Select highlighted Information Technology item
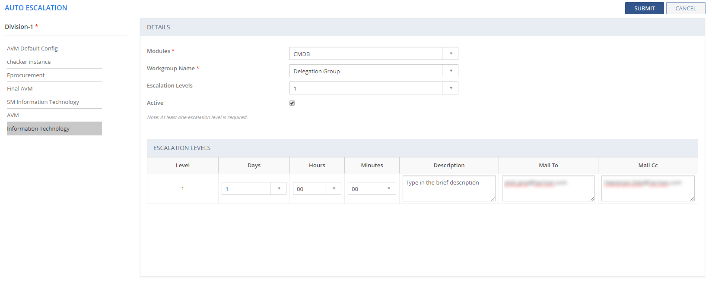The width and height of the screenshot is (712, 282). coord(38,129)
